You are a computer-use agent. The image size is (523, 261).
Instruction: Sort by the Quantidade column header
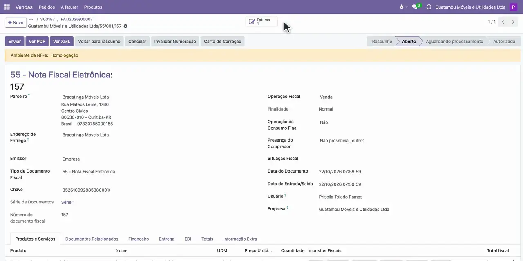click(x=293, y=250)
